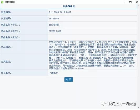Click the English name SPEED DOOR
The height and width of the screenshot is (110, 140).
(55, 31)
